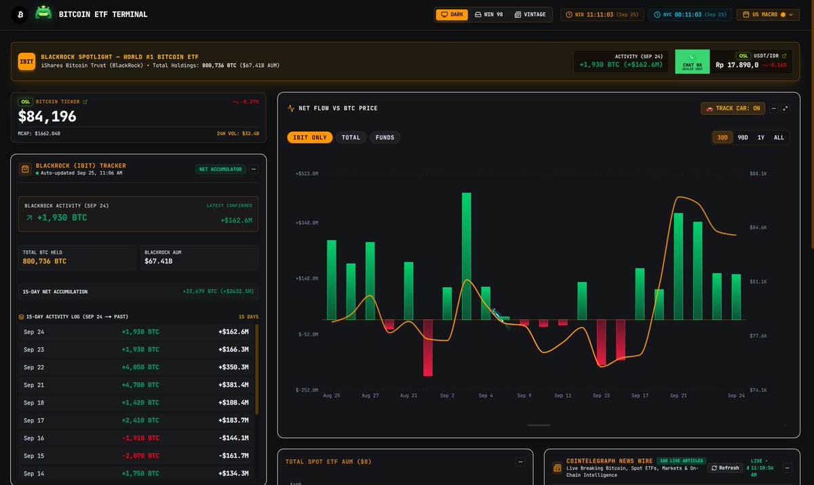Select the Funds chart tab
The image size is (814, 485).
point(385,138)
